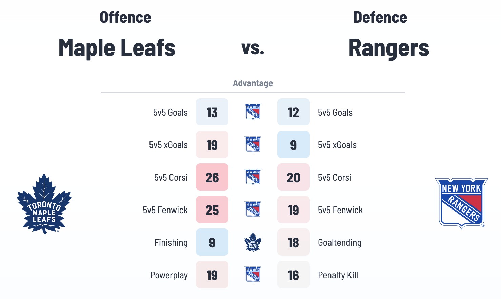
Task: Click the Rangers Penalty Kill rank 16
Action: (294, 275)
